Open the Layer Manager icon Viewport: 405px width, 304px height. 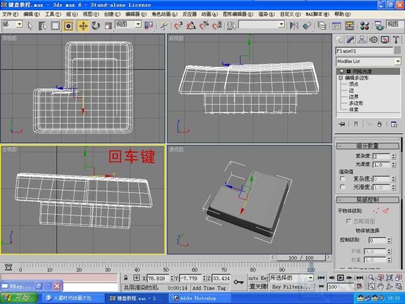coord(322,26)
